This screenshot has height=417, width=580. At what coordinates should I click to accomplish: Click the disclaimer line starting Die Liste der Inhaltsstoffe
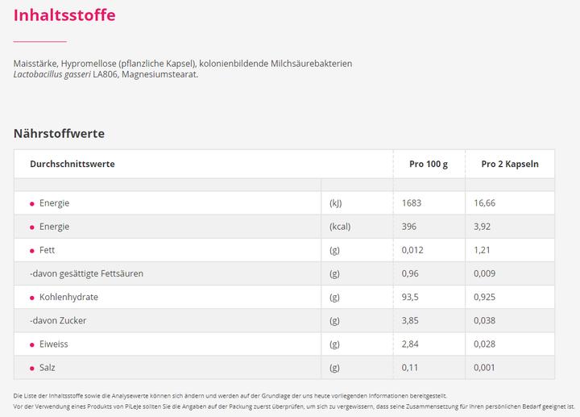point(230,396)
